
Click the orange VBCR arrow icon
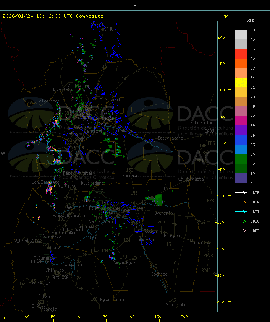pos(241,202)
